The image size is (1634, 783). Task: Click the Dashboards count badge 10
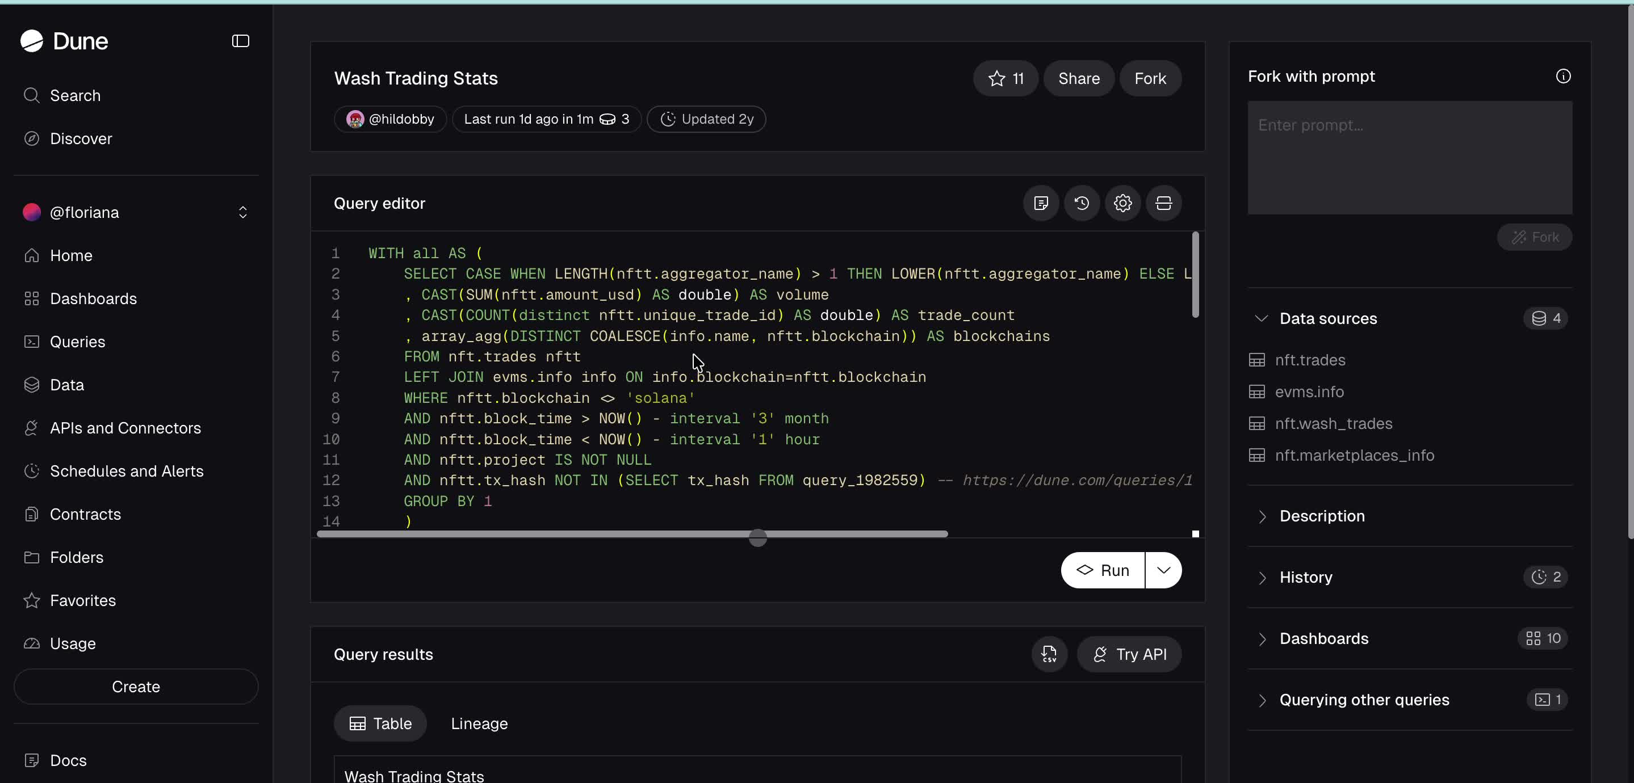[x=1543, y=638]
